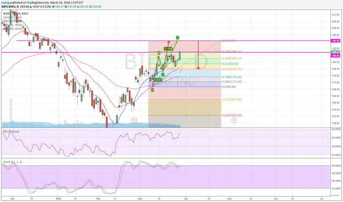Viewport: 343px width, 202px height.
Task: Click the May date on time axis
Action: [x=230, y=199]
